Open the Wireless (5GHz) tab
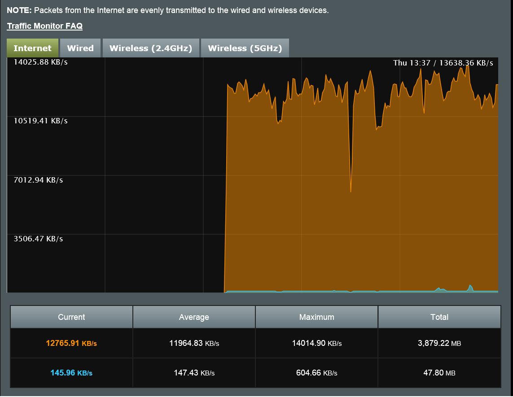513x397 pixels. (245, 48)
